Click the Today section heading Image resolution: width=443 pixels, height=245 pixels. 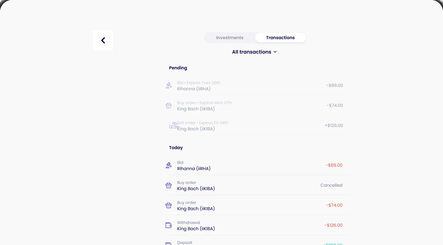[x=176, y=147]
